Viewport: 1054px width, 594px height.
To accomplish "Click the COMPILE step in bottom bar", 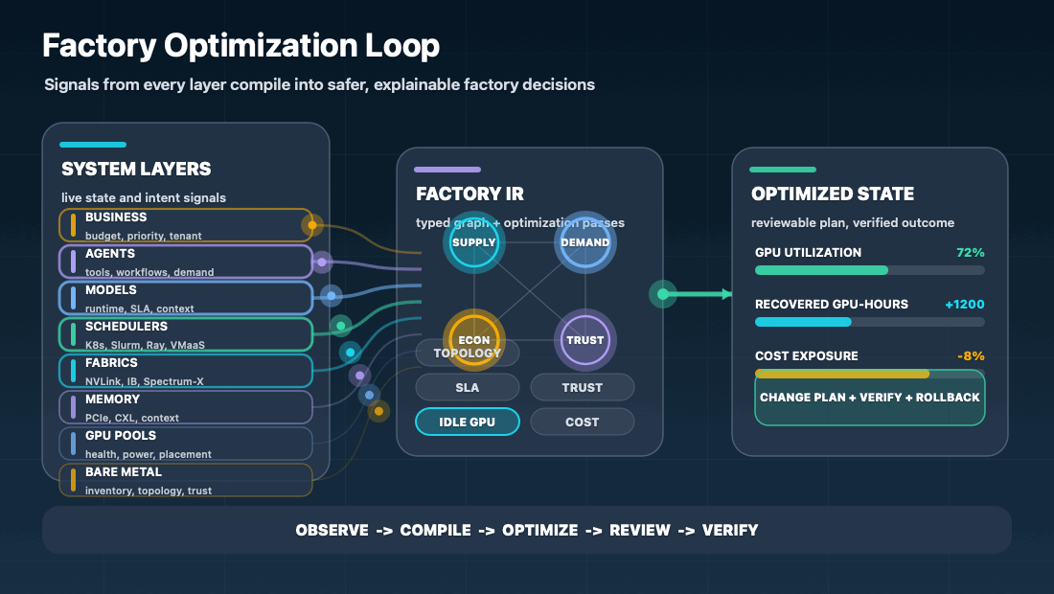I will tap(436, 530).
